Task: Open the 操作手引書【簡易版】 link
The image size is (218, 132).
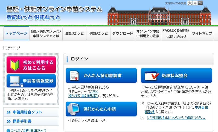Action: (83, 96)
